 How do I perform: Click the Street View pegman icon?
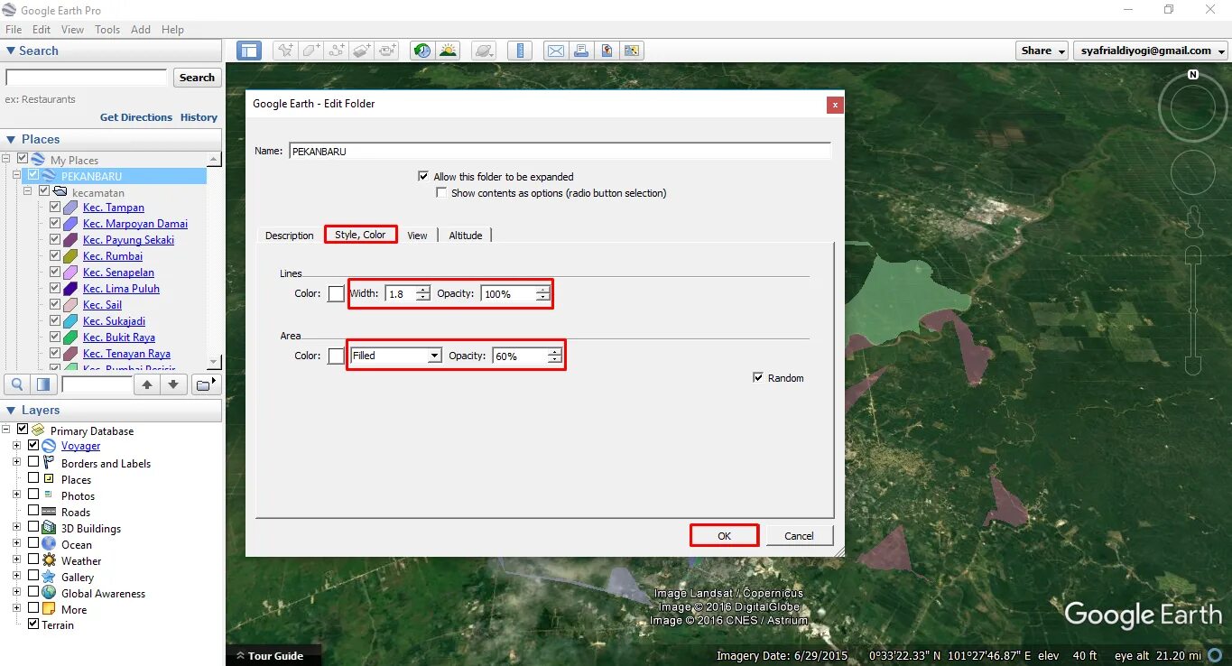[1193, 221]
